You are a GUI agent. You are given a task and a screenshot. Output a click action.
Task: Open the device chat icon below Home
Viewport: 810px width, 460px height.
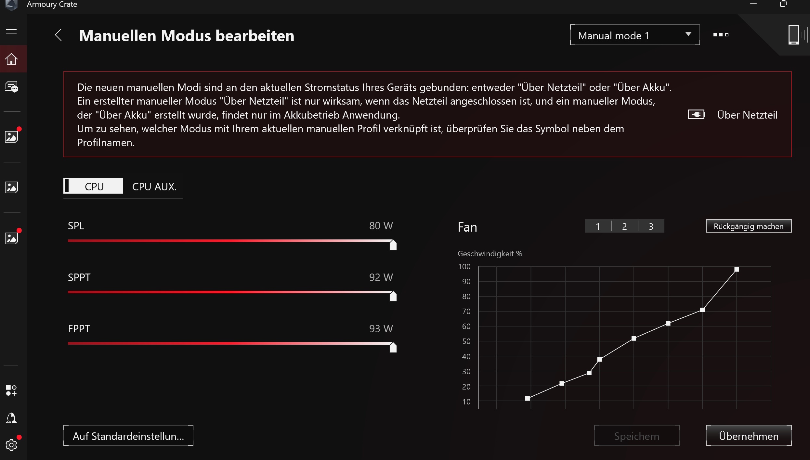tap(11, 87)
